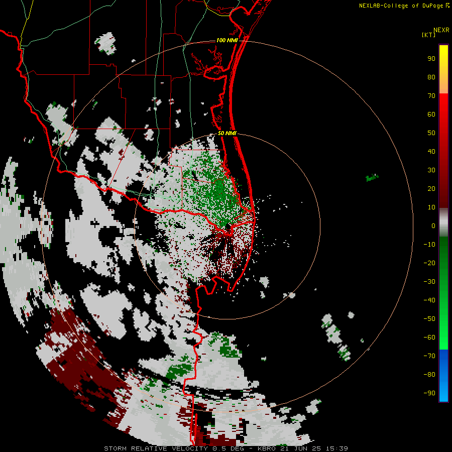Click the bright red section of color bar
This screenshot has width=452, height=452.
[x=443, y=109]
